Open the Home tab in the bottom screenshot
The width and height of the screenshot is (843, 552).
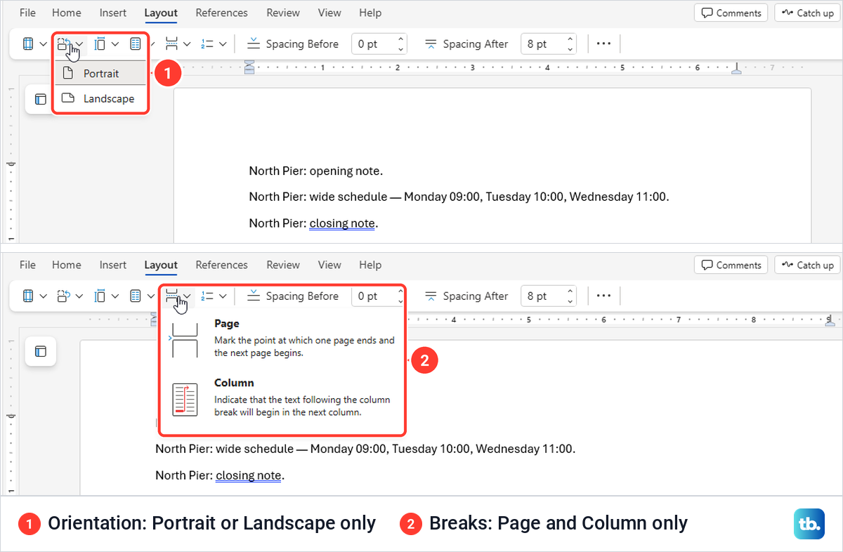(67, 265)
